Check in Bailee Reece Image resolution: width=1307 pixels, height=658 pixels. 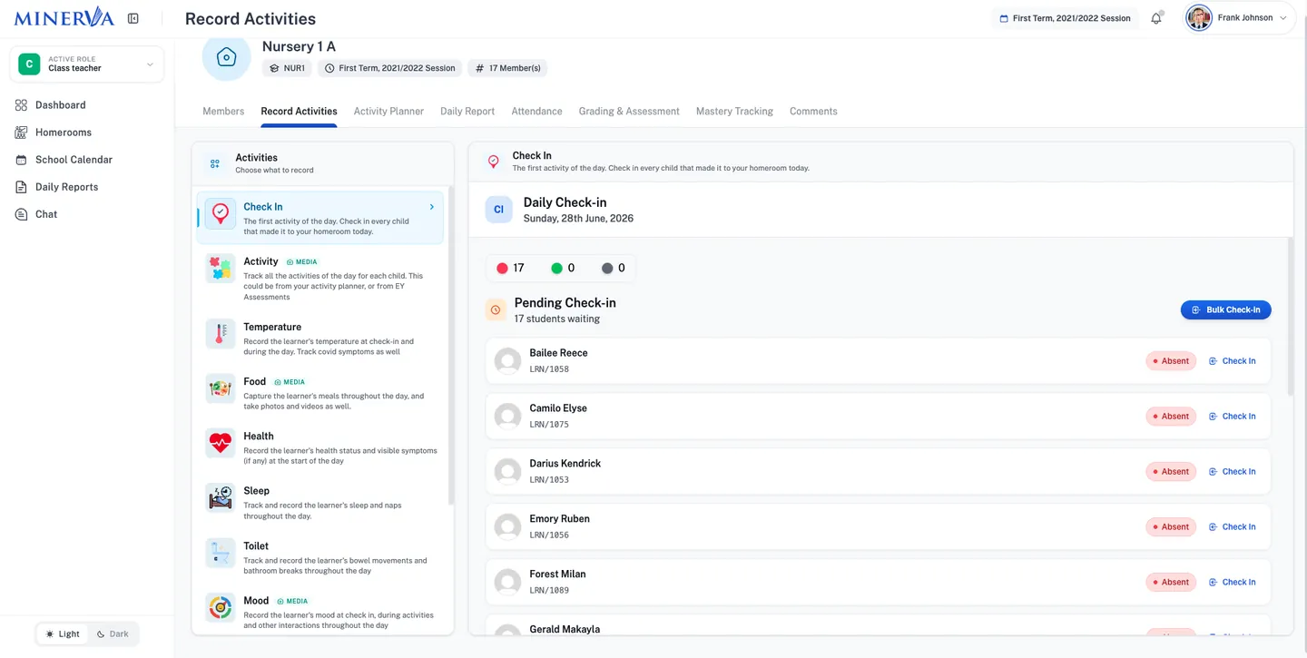pos(1232,360)
